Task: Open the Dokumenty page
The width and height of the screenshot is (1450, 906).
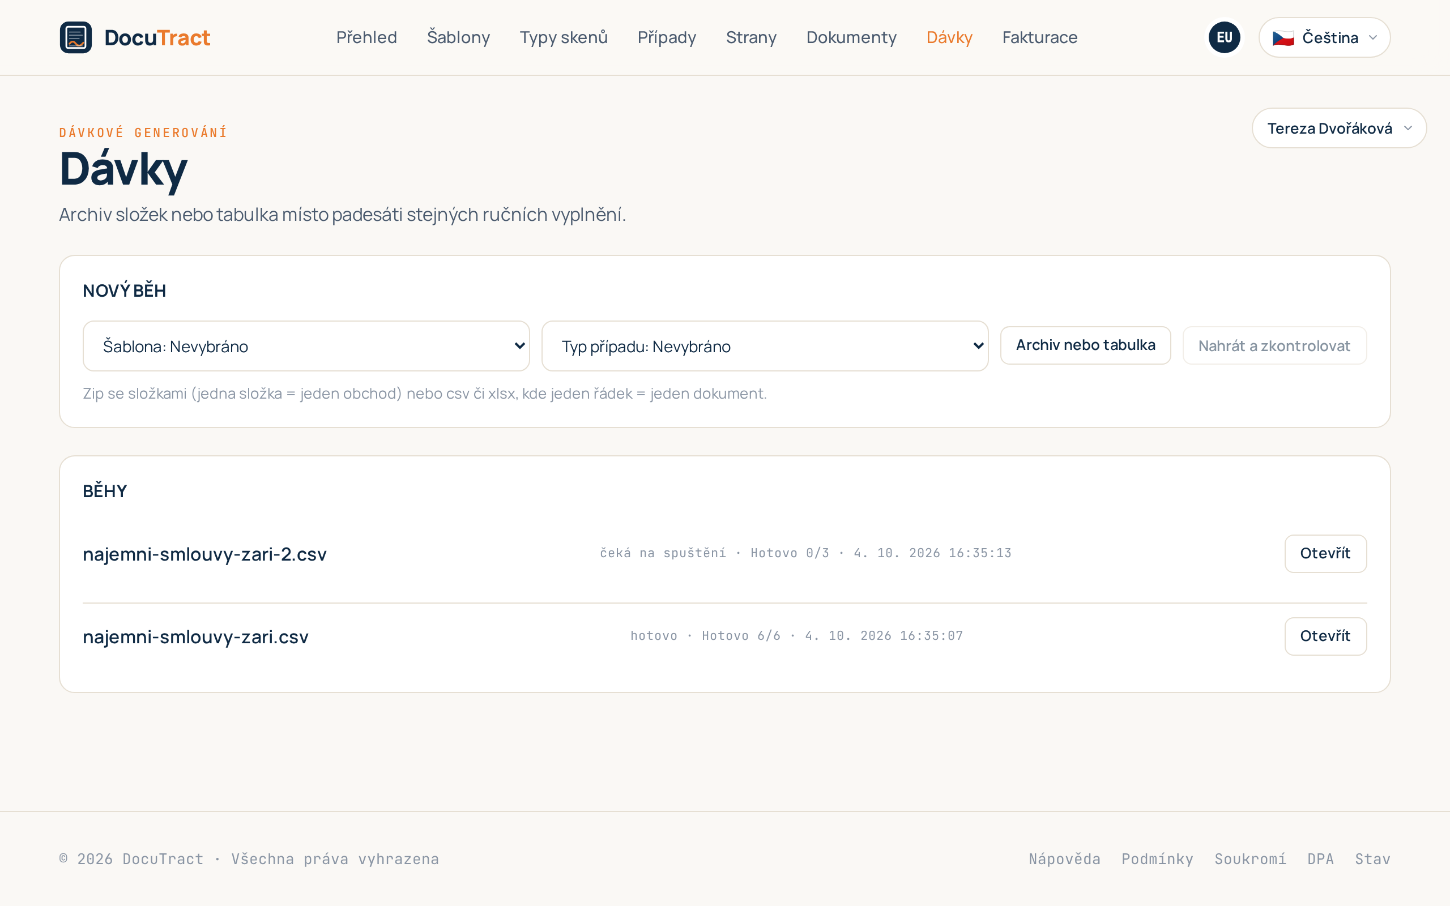Action: click(851, 37)
